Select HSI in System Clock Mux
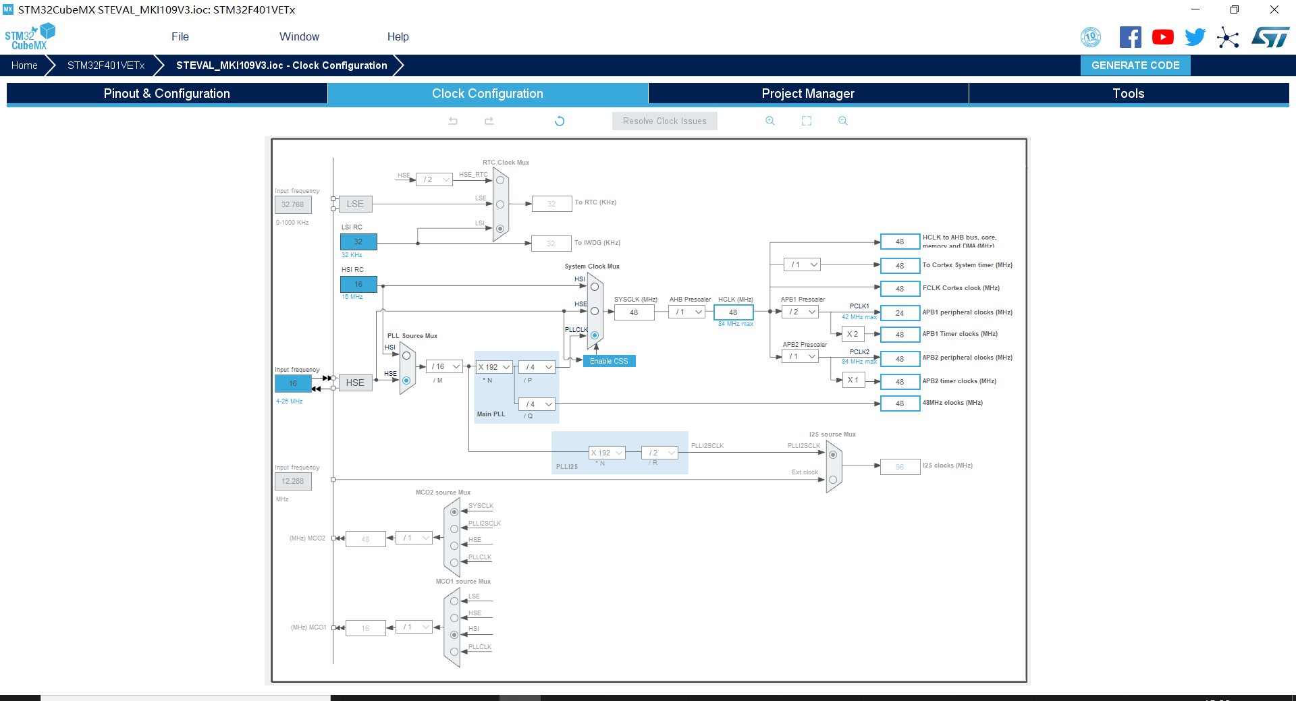This screenshot has height=701, width=1296. (x=595, y=287)
